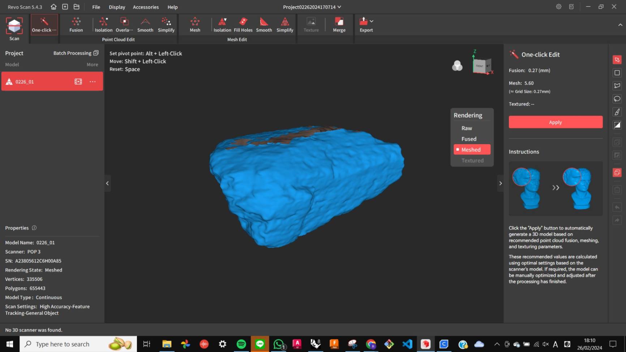Select the One-click edit tool
626x352 pixels.
[x=44, y=25]
